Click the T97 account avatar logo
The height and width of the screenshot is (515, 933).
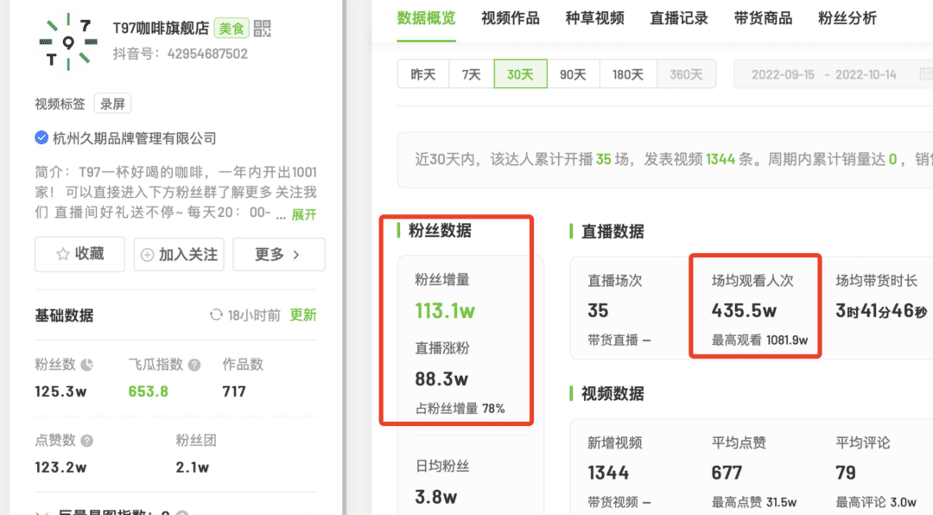(x=68, y=41)
